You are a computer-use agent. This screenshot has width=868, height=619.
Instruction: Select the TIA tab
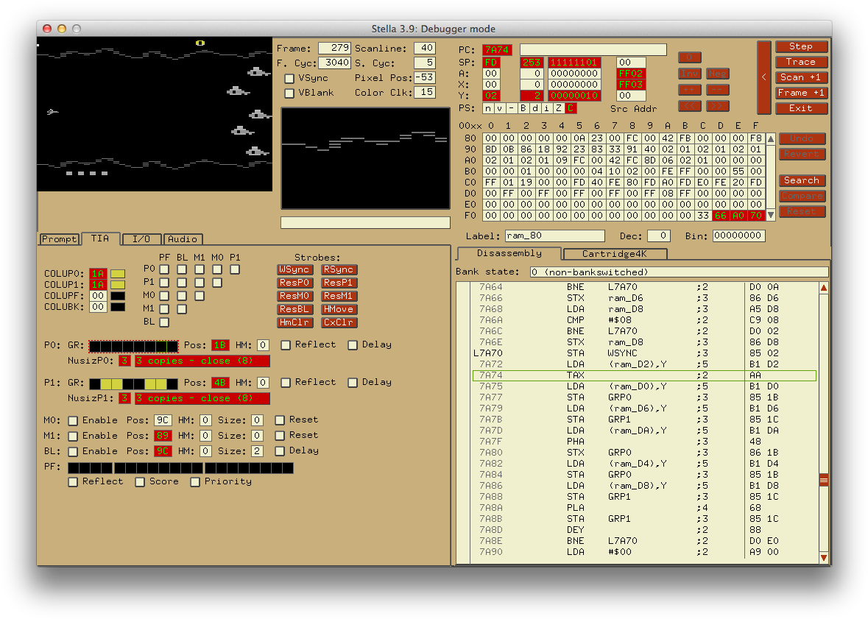pyautogui.click(x=100, y=238)
